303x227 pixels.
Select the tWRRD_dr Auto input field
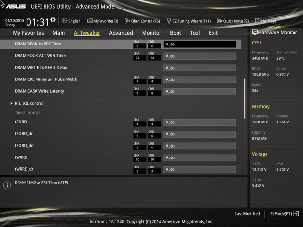tap(200, 169)
